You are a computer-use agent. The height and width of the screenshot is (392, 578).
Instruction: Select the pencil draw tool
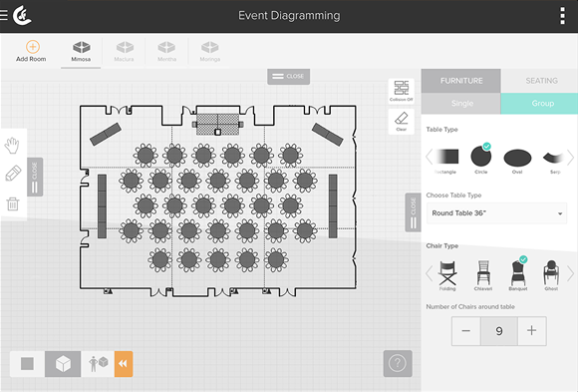(13, 174)
